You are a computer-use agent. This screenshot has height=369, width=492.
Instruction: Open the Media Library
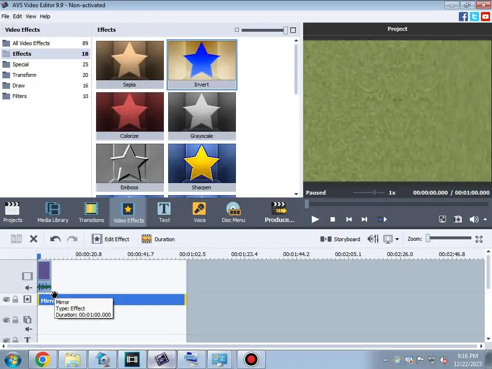coord(53,212)
